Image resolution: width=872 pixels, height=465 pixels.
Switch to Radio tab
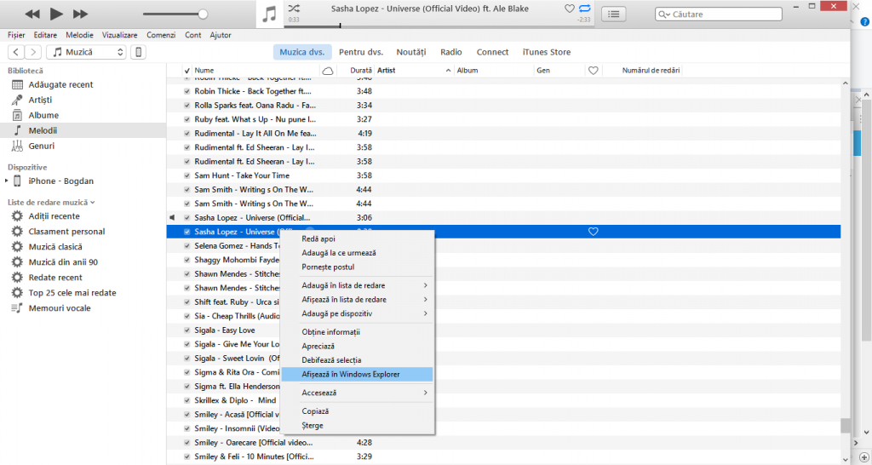click(451, 52)
